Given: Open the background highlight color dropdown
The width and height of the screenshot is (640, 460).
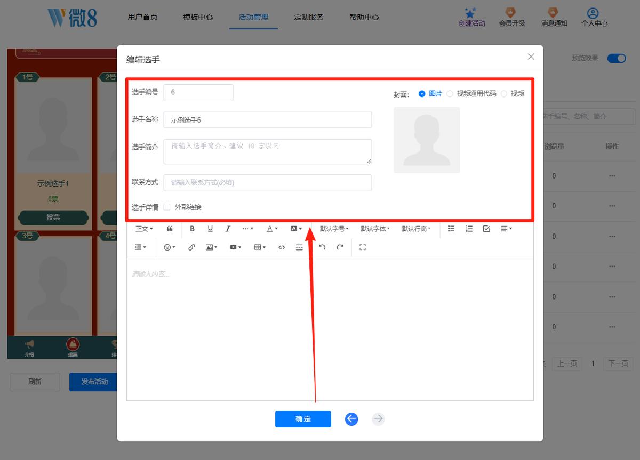Looking at the screenshot, I should (x=297, y=229).
